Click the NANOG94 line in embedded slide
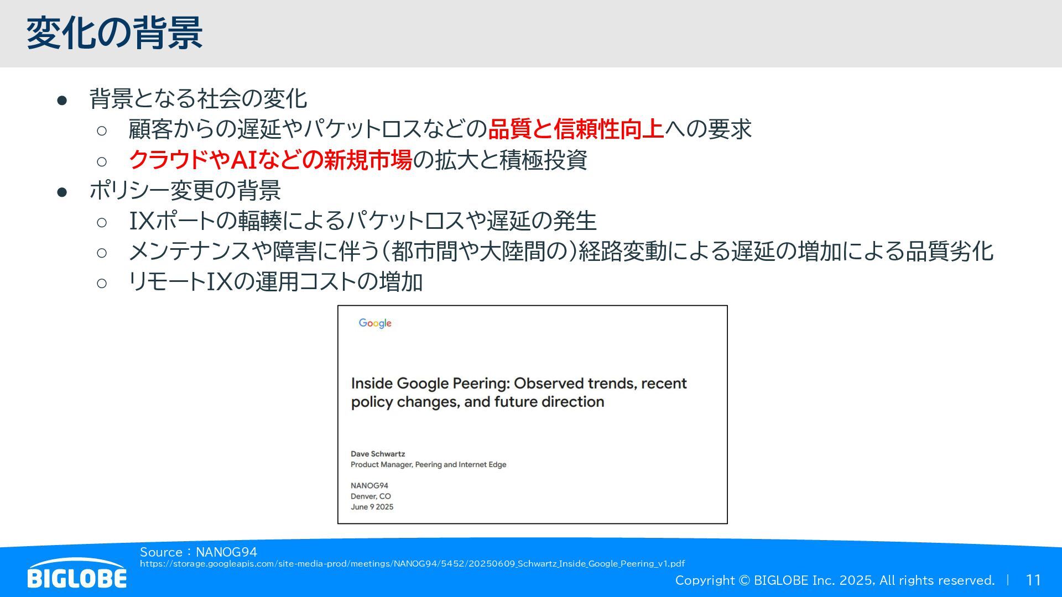 pyautogui.click(x=369, y=486)
